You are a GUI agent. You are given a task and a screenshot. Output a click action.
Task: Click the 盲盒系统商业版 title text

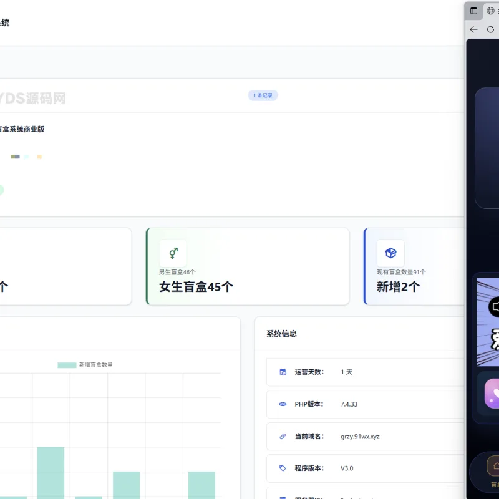[x=22, y=129]
